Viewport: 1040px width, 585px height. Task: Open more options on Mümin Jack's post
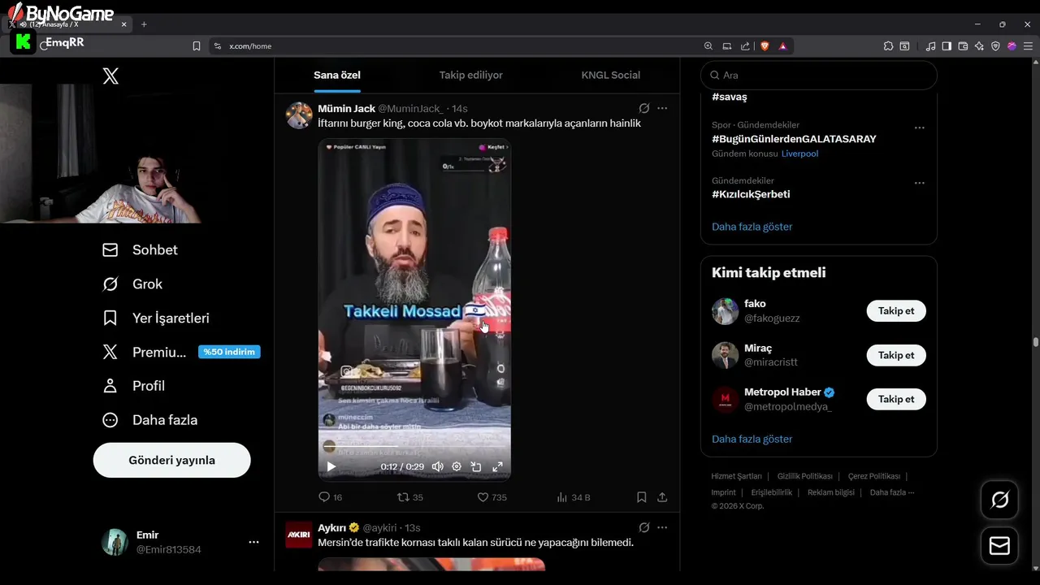(662, 108)
